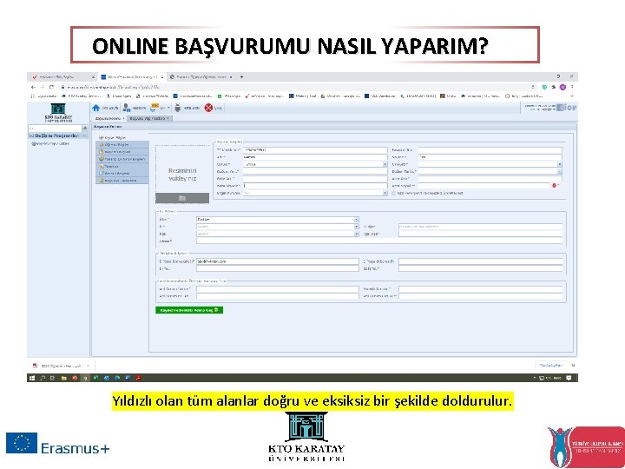Switch to the Başvuru Formu app tab

click(x=109, y=118)
